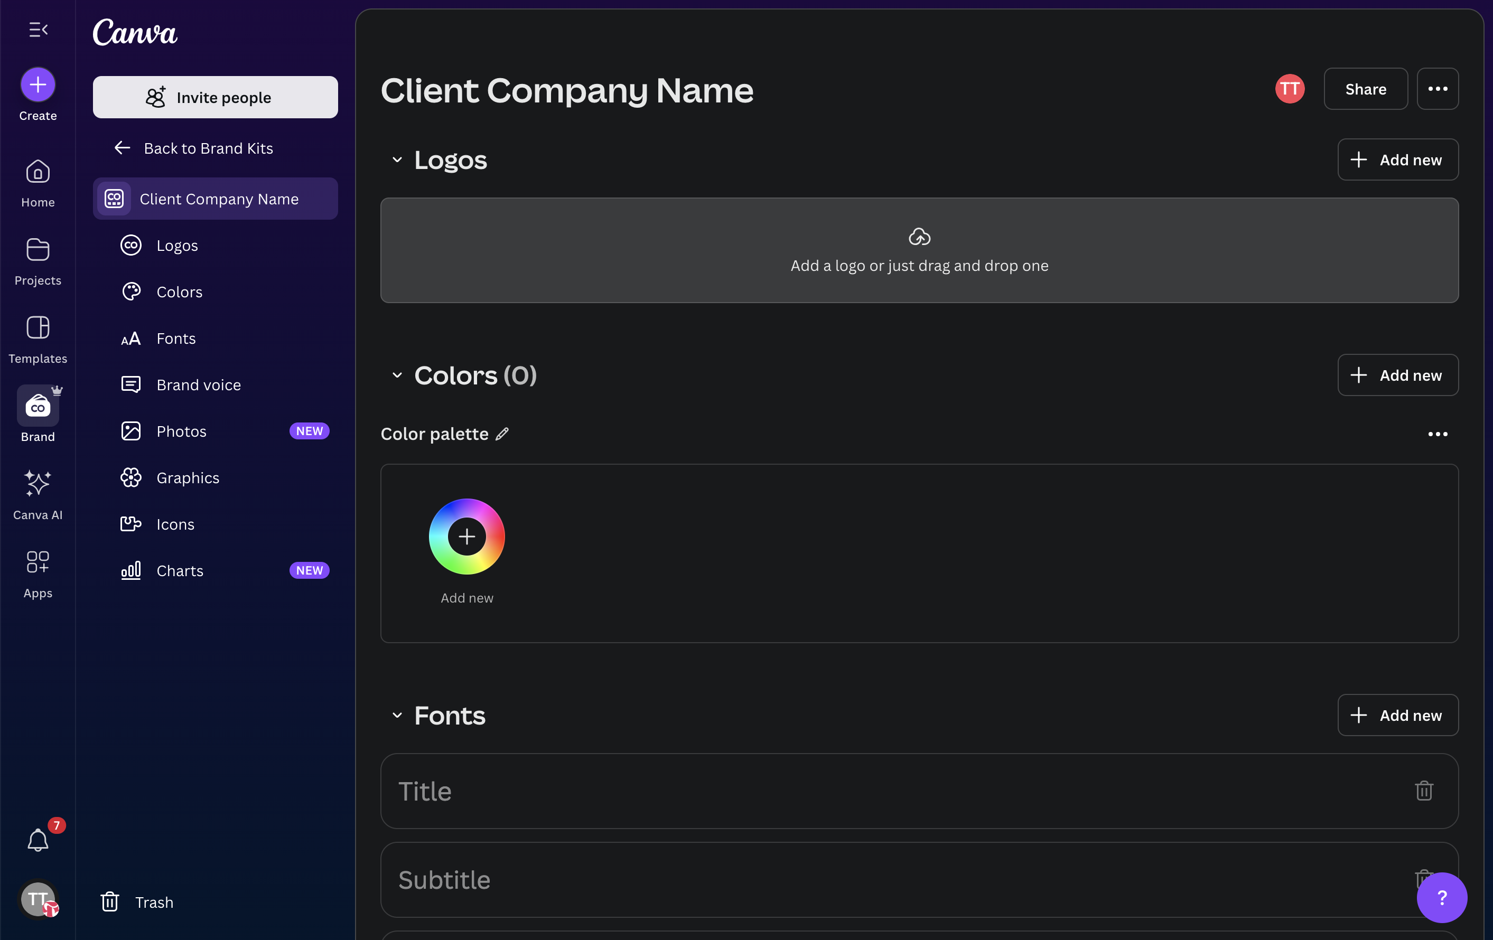Click the logo drag and drop area
This screenshot has height=940, width=1493.
(x=919, y=250)
